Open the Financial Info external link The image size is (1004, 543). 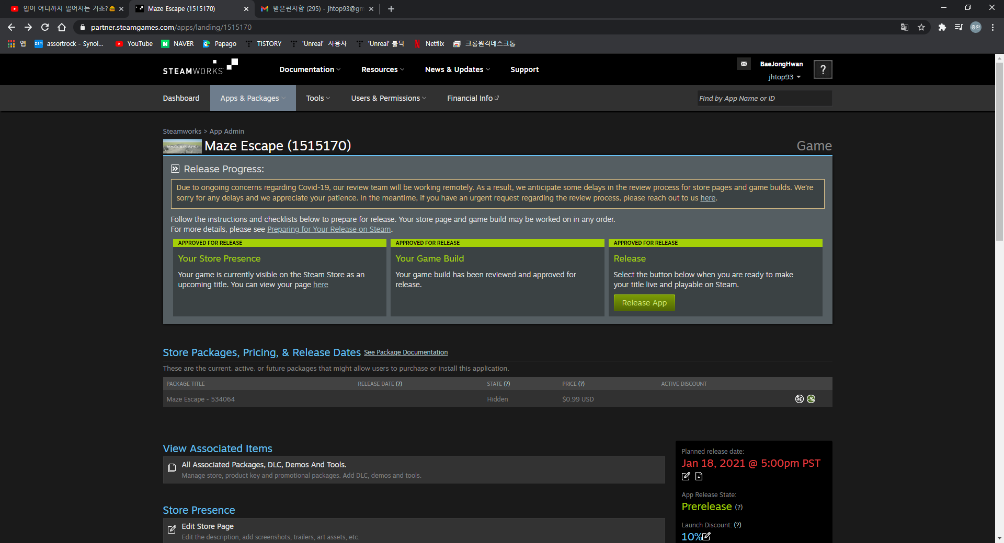[473, 98]
